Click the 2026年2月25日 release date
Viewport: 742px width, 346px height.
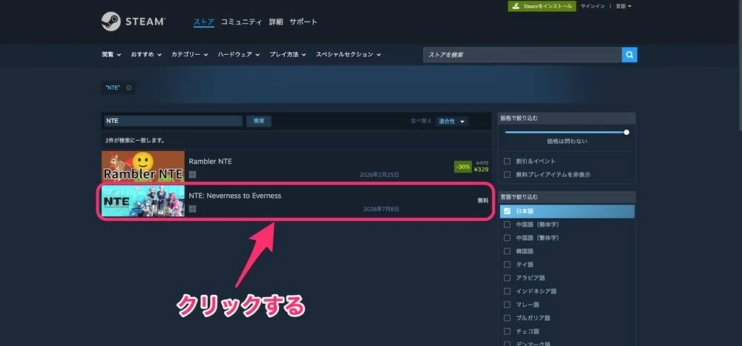pos(379,175)
